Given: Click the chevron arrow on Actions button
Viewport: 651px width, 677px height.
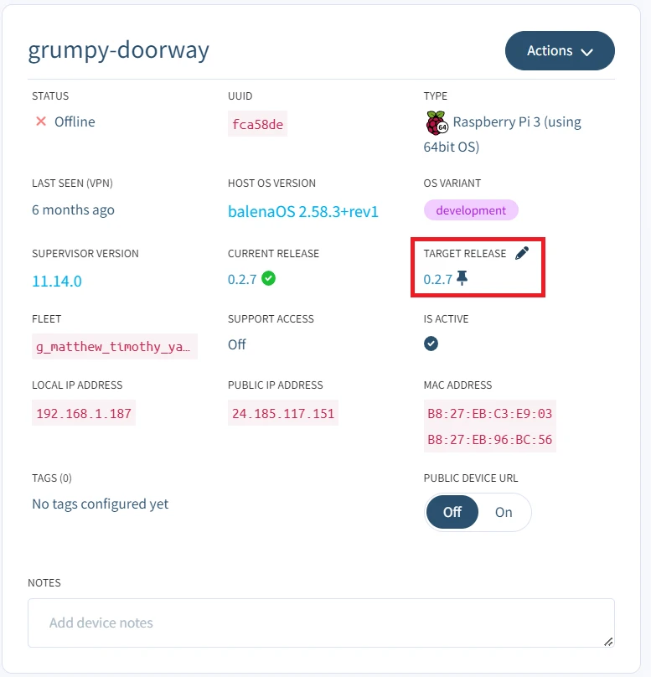Looking at the screenshot, I should click(x=586, y=52).
